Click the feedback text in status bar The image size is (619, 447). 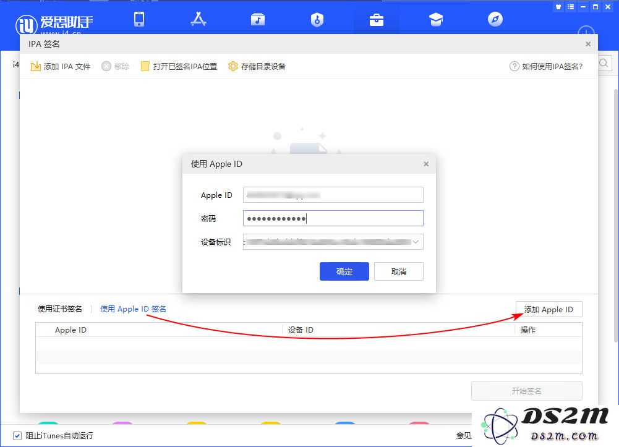pos(464,435)
